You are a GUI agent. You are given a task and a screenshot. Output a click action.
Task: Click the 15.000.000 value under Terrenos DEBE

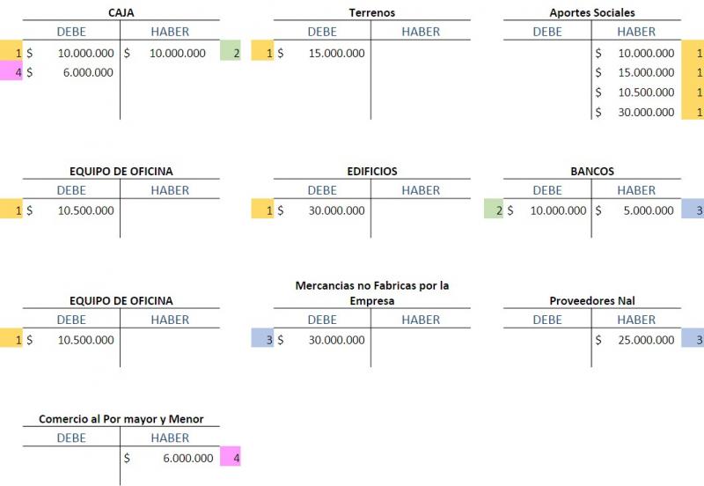336,53
